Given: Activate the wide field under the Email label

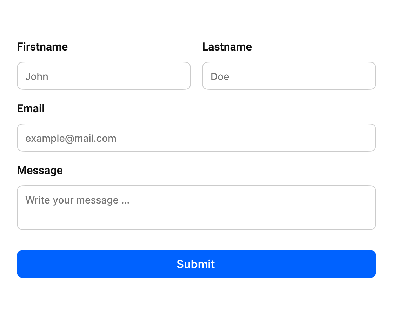Looking at the screenshot, I should coord(196,138).
